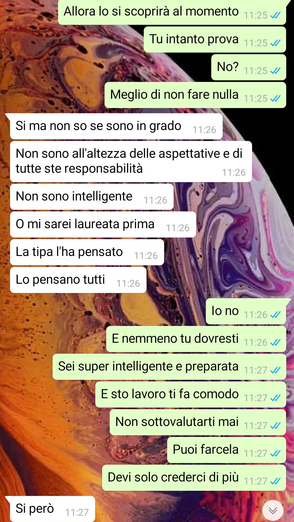This screenshot has width=294, height=522.
Task: Select the 'Non sono all'altezza delle aspettative' message
Action: click(x=131, y=162)
